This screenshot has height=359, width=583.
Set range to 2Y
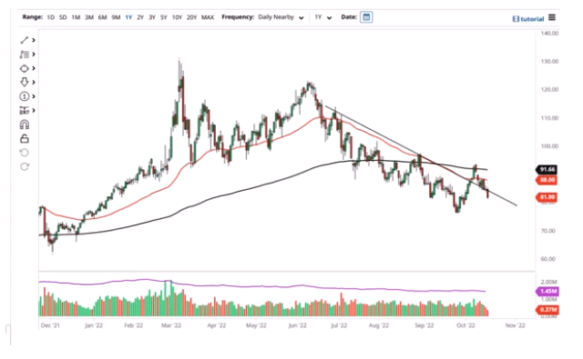140,17
